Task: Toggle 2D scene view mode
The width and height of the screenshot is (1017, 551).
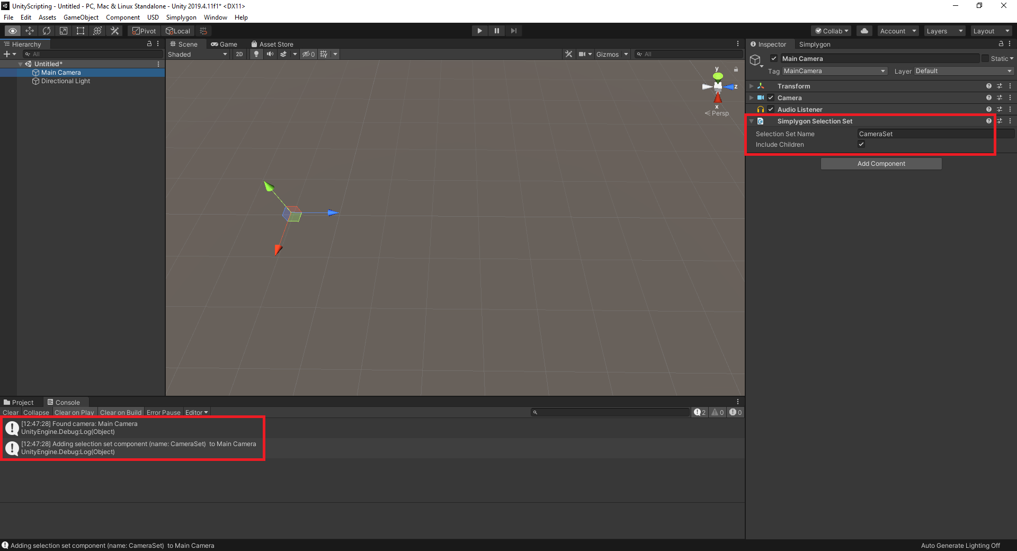Action: tap(239, 54)
